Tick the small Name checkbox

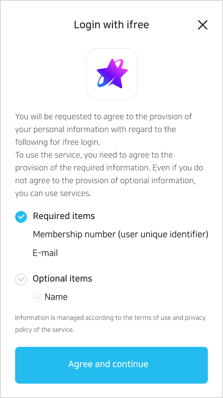(37, 297)
